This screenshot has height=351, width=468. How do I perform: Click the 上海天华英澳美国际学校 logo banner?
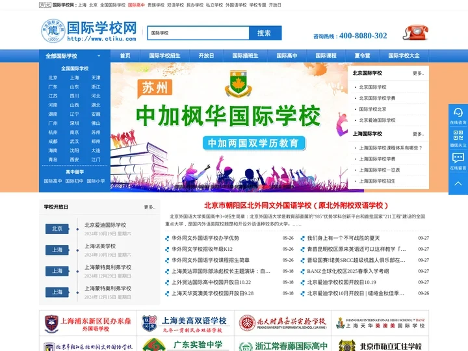(380, 323)
